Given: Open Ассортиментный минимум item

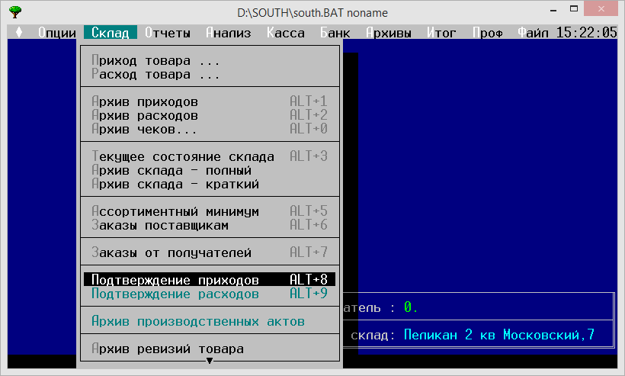Looking at the screenshot, I should pyautogui.click(x=175, y=211).
